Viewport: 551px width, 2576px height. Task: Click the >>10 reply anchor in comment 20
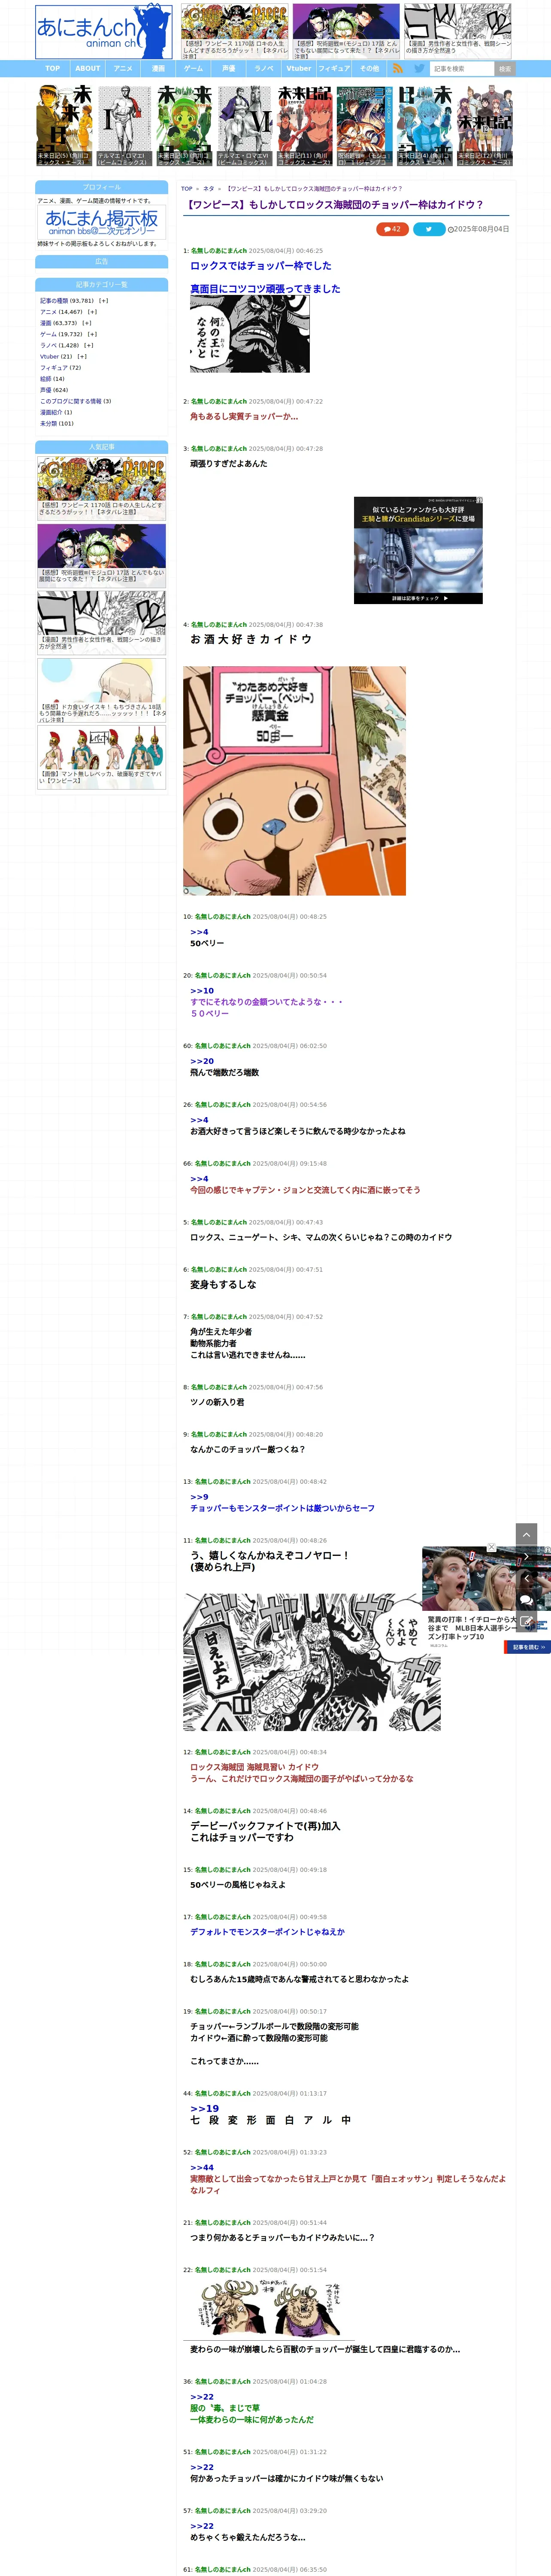tap(202, 990)
